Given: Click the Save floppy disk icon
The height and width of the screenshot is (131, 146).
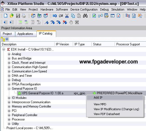Looking at the screenshot, I should pyautogui.click(x=18, y=16).
